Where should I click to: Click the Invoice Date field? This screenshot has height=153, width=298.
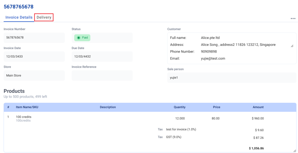[34, 57]
